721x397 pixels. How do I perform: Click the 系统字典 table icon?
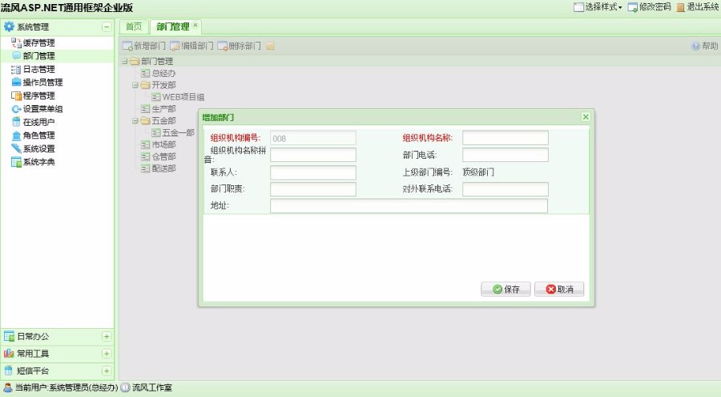16,162
